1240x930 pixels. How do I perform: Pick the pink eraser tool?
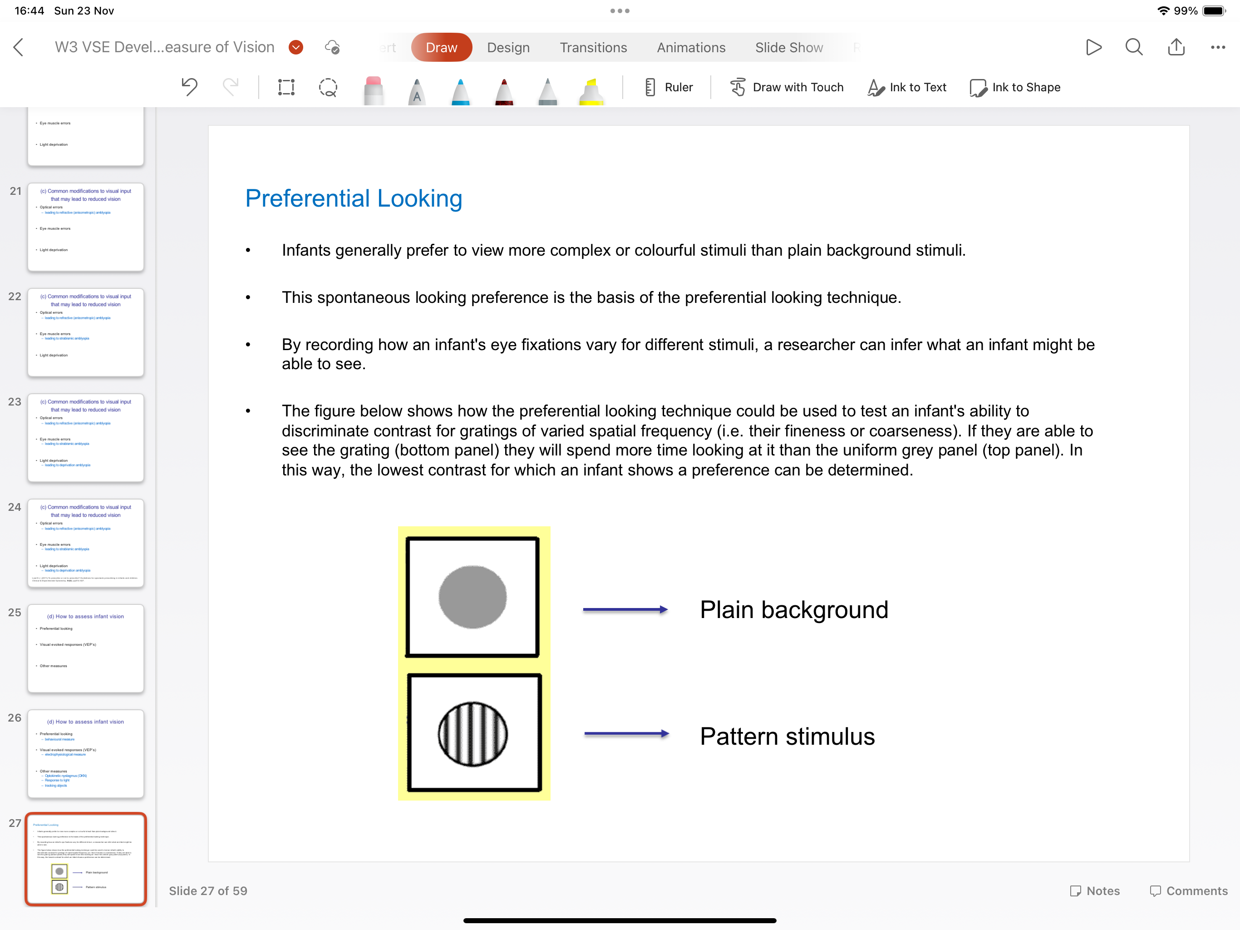pos(373,90)
